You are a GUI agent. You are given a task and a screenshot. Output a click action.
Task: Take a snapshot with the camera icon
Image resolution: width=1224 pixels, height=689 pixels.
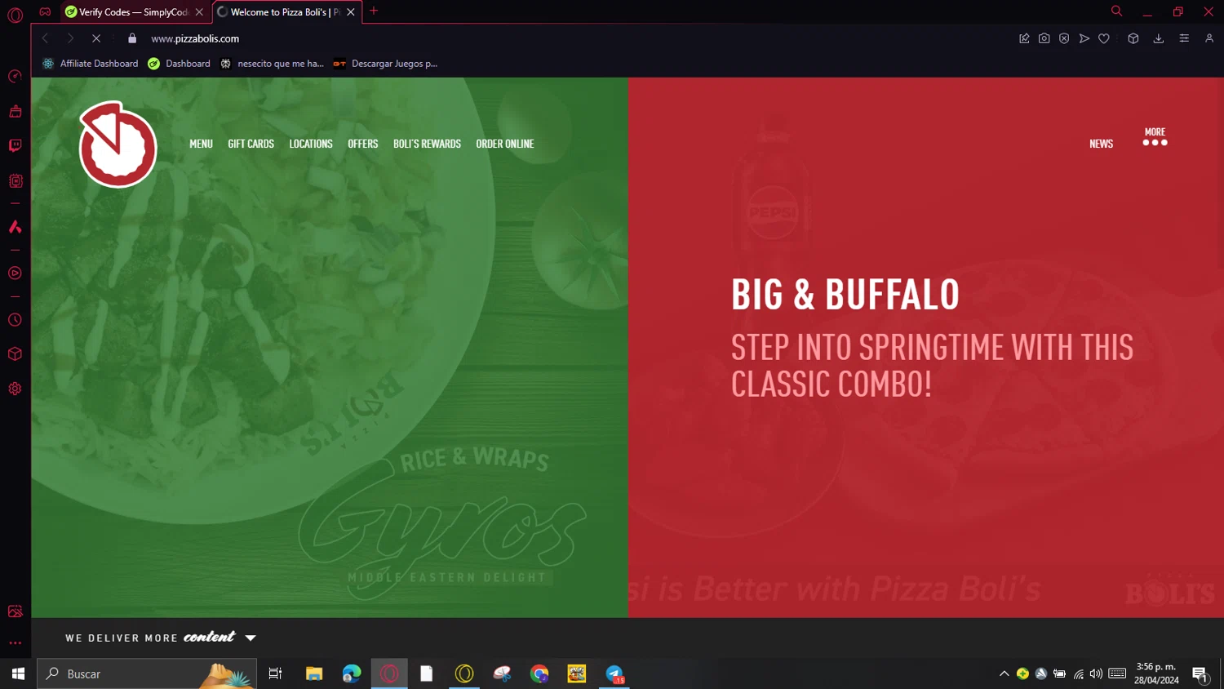point(1044,38)
